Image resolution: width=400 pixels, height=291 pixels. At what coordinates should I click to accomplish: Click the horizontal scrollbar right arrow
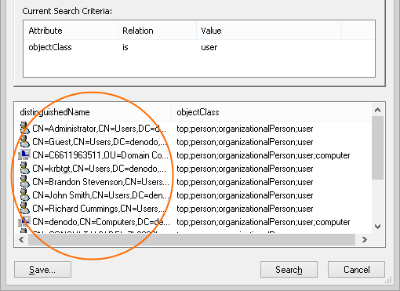click(x=364, y=239)
